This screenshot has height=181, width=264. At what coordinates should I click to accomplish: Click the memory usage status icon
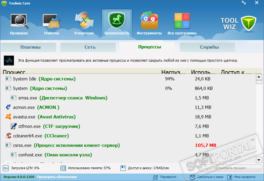pos(63,168)
